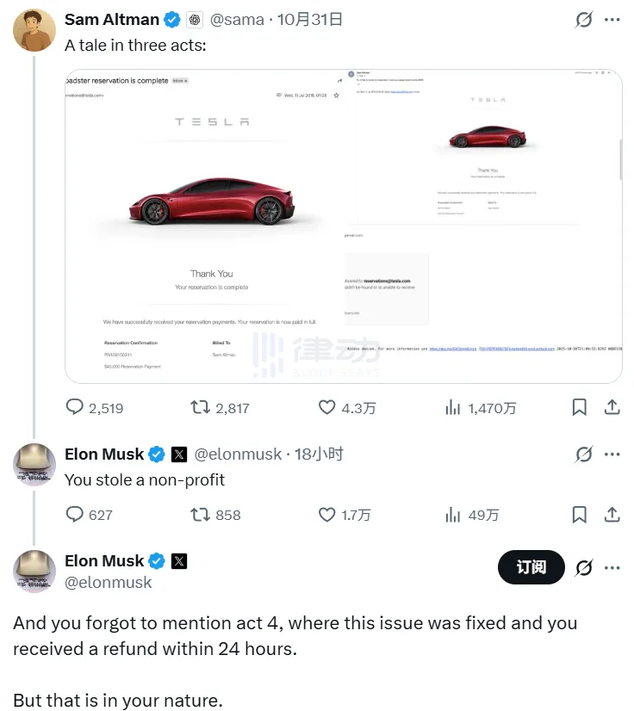Like Elon Musk's reply
634x711 pixels.
pyautogui.click(x=326, y=514)
